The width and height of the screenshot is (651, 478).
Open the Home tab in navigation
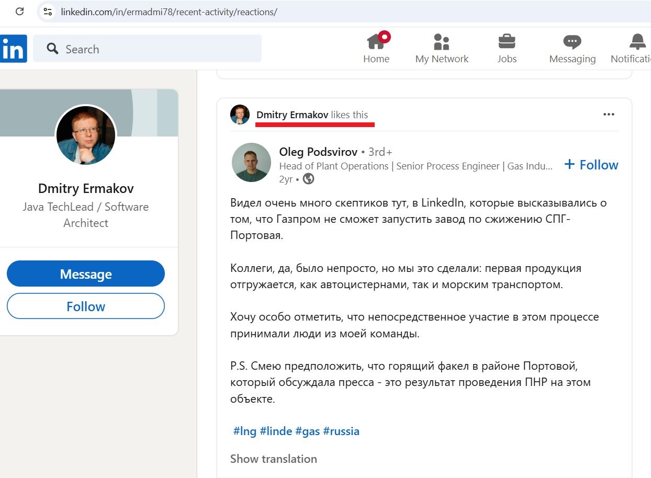[376, 48]
